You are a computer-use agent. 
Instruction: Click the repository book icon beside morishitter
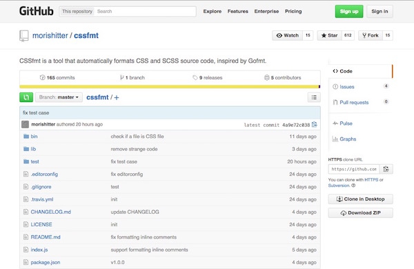(x=23, y=36)
